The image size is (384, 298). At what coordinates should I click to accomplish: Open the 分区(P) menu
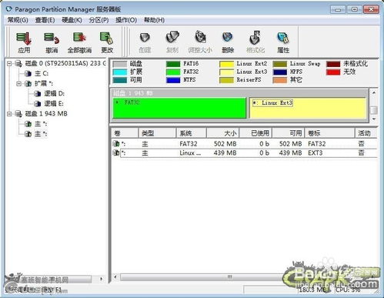[x=99, y=20]
